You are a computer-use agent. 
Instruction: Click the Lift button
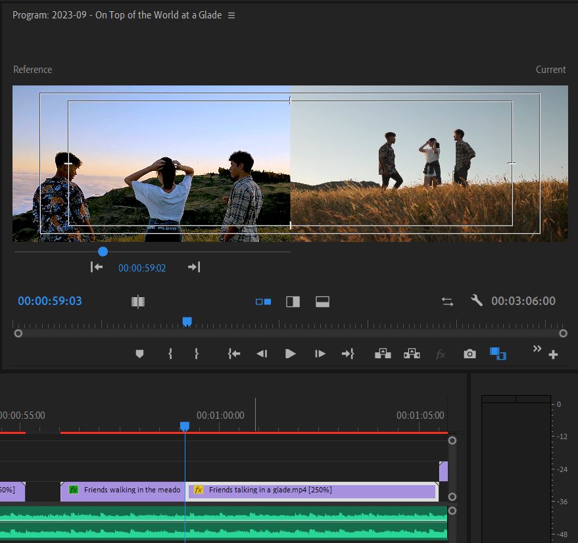pyautogui.click(x=383, y=354)
